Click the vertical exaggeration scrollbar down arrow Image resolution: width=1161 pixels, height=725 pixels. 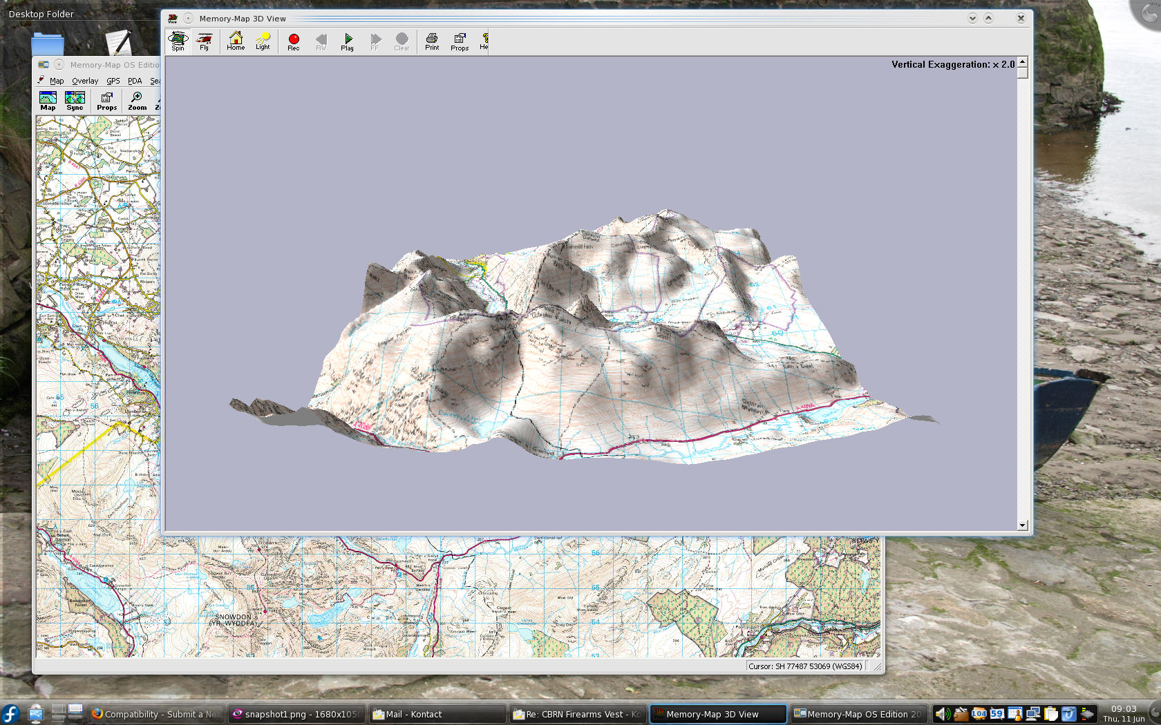pyautogui.click(x=1022, y=525)
